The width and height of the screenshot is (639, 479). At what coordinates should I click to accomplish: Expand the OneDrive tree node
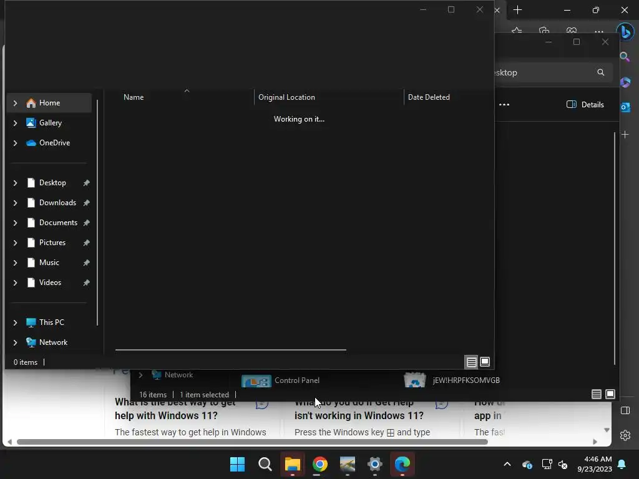pyautogui.click(x=15, y=143)
